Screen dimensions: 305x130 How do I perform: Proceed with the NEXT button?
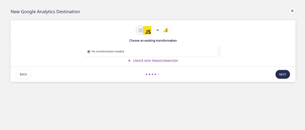coord(282,75)
